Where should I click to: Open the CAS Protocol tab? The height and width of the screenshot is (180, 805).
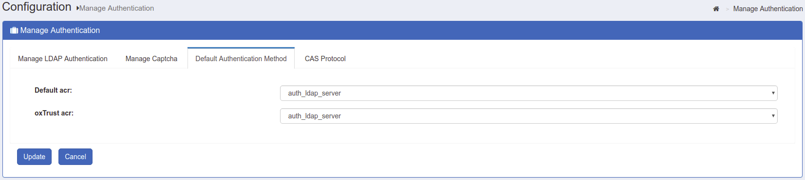pos(325,59)
